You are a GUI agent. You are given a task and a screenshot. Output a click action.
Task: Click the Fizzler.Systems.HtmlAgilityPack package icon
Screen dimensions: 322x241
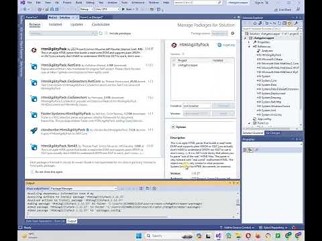pos(34,115)
